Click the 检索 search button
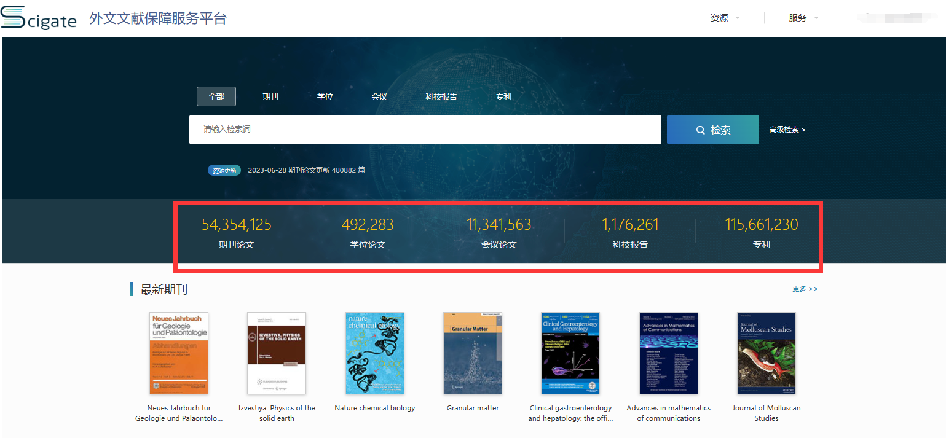This screenshot has height=438, width=946. (x=712, y=130)
